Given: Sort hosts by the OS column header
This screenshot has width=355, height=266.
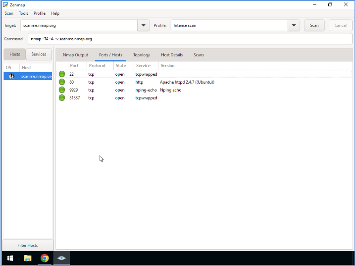Looking at the screenshot, I should tap(11, 68).
